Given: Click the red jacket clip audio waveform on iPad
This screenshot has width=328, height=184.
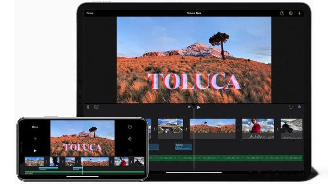Looking at the screenshot, I should pos(258,136).
